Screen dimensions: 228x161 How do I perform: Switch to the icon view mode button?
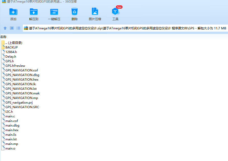click(12, 28)
